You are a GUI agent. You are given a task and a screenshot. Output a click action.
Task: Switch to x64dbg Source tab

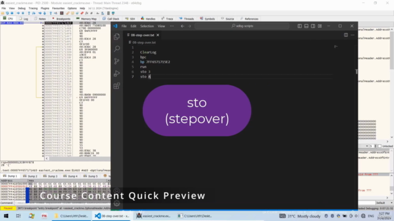pyautogui.click(x=227, y=19)
